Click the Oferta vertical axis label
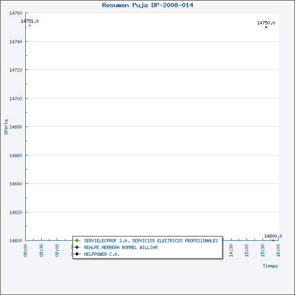295x295 pixels. point(6,127)
